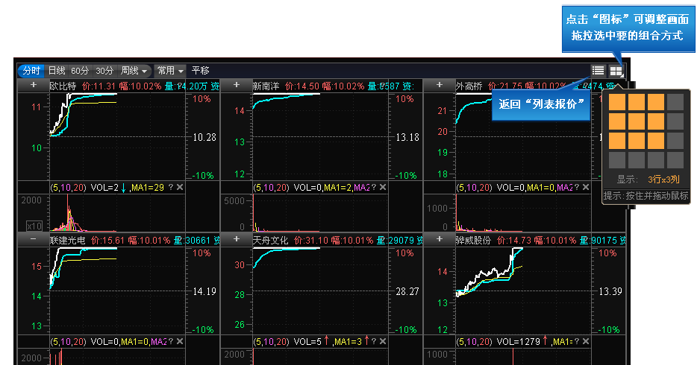
Task: Close the 欧比特 VOL indicator panel
Action: click(x=179, y=187)
